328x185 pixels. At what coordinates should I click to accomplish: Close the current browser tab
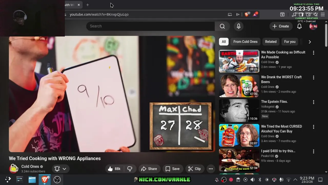pos(79,5)
